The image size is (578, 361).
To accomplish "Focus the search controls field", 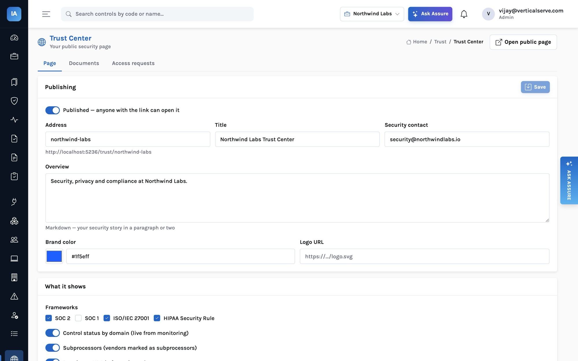I will 157,14.
